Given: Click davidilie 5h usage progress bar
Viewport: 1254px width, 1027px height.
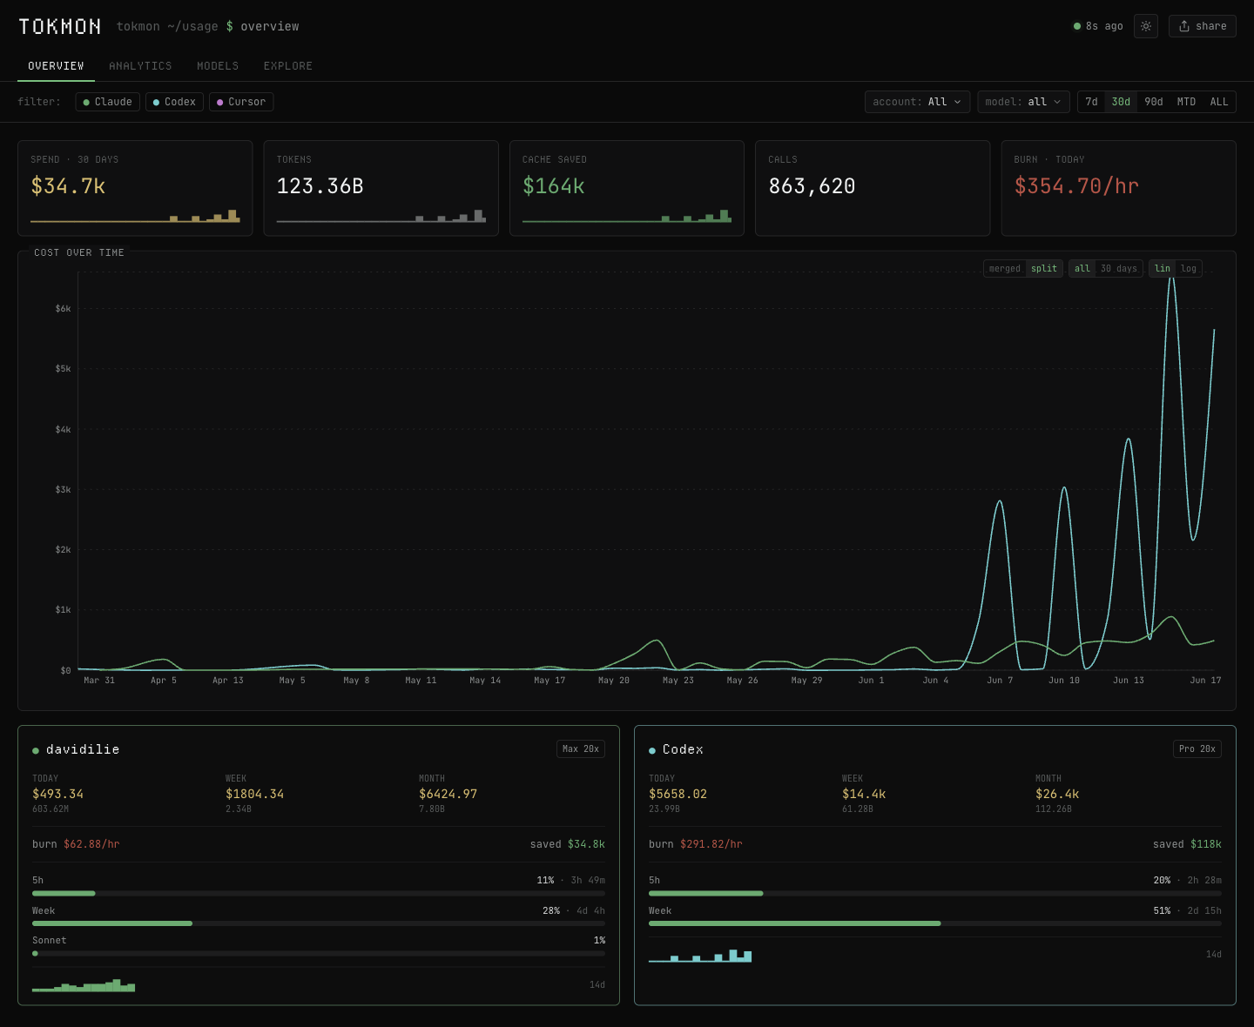Looking at the screenshot, I should tap(319, 893).
